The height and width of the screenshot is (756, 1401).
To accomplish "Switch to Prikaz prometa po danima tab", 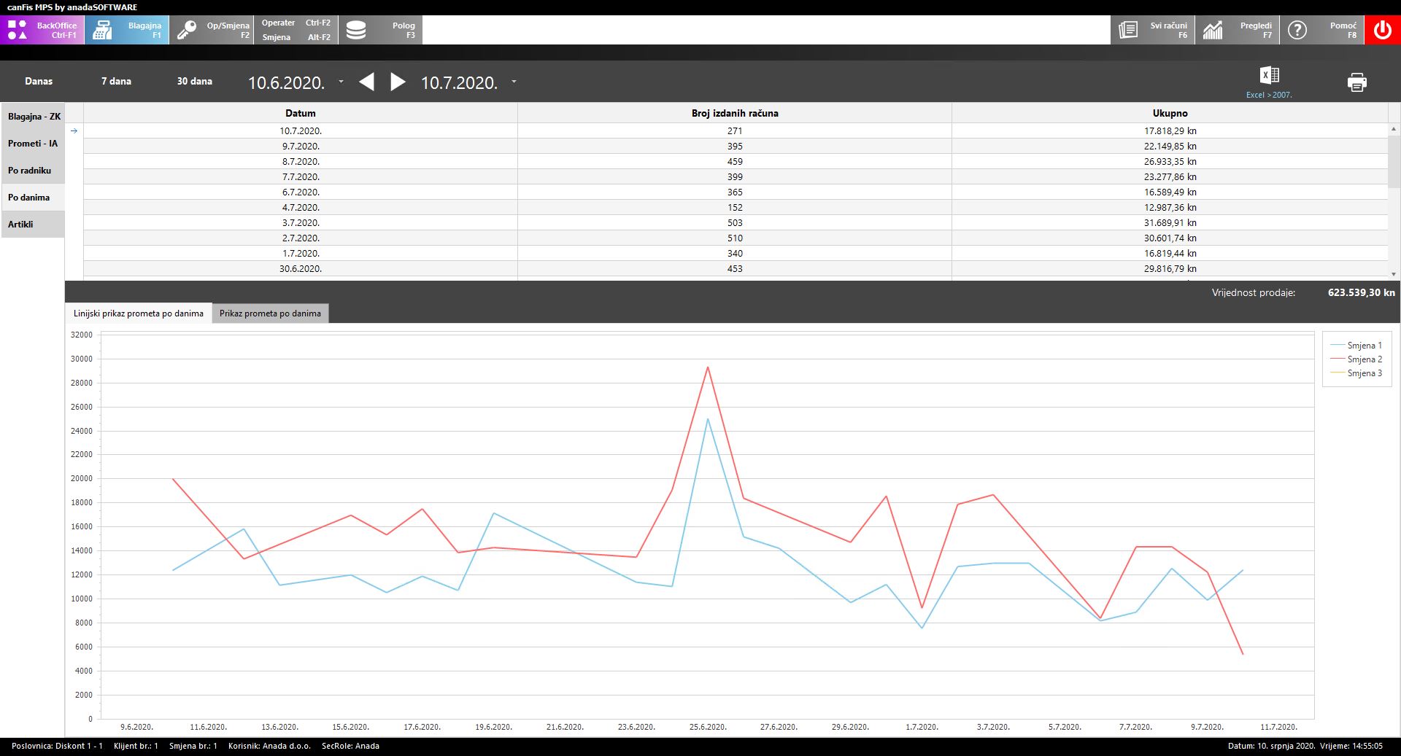I will [270, 313].
